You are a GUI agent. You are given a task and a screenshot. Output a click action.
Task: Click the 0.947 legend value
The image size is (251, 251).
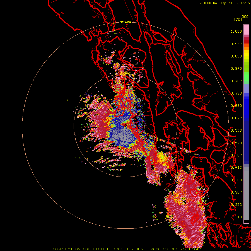click(x=236, y=44)
